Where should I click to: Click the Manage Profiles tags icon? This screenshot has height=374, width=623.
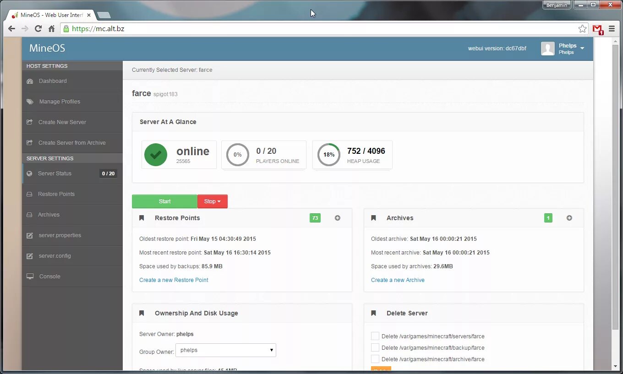coord(30,102)
